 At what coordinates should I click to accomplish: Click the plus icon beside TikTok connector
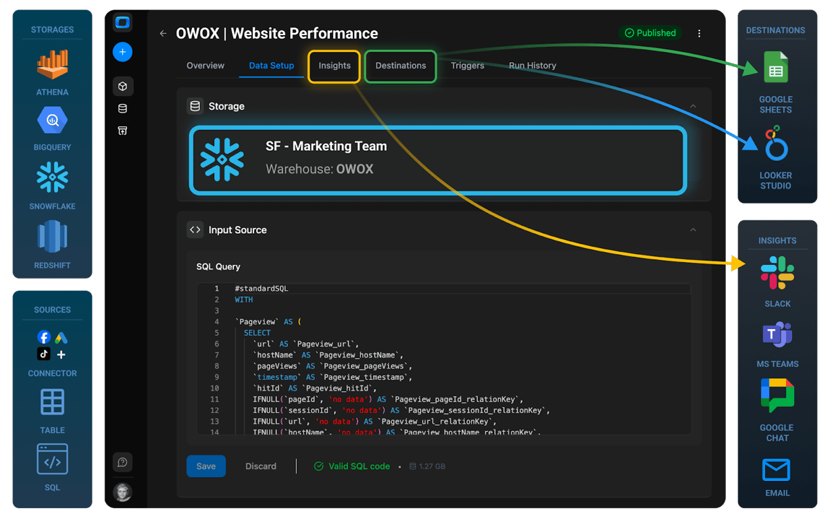(61, 355)
